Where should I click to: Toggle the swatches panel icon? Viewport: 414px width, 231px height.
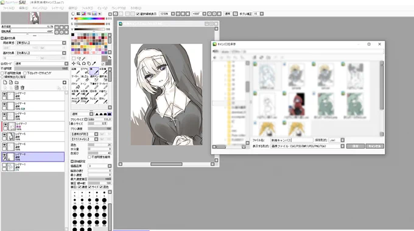pyautogui.click(x=94, y=14)
